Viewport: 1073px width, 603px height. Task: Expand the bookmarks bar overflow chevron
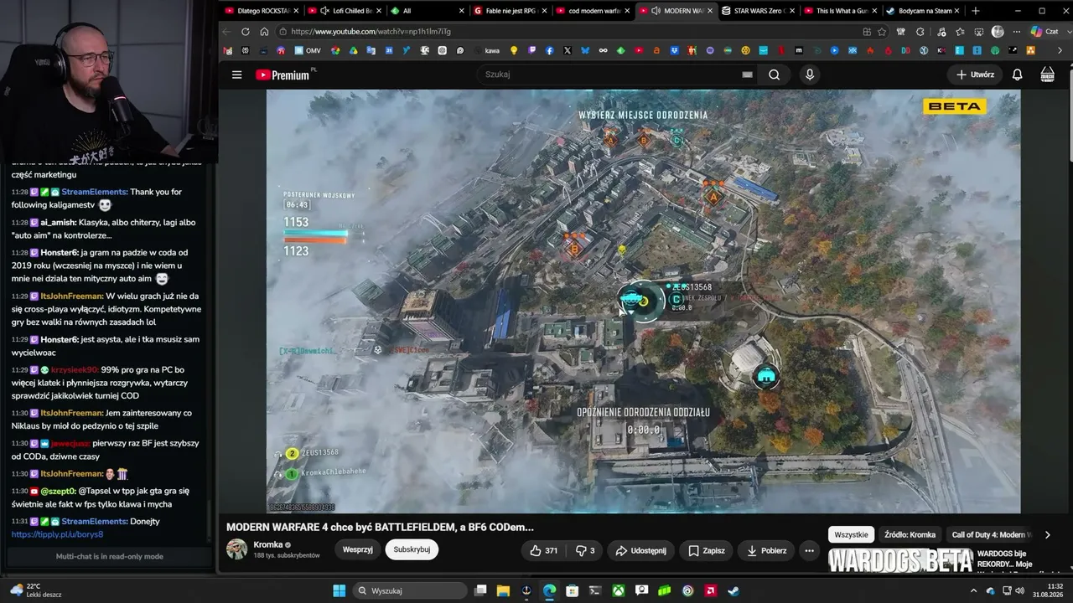point(1060,50)
